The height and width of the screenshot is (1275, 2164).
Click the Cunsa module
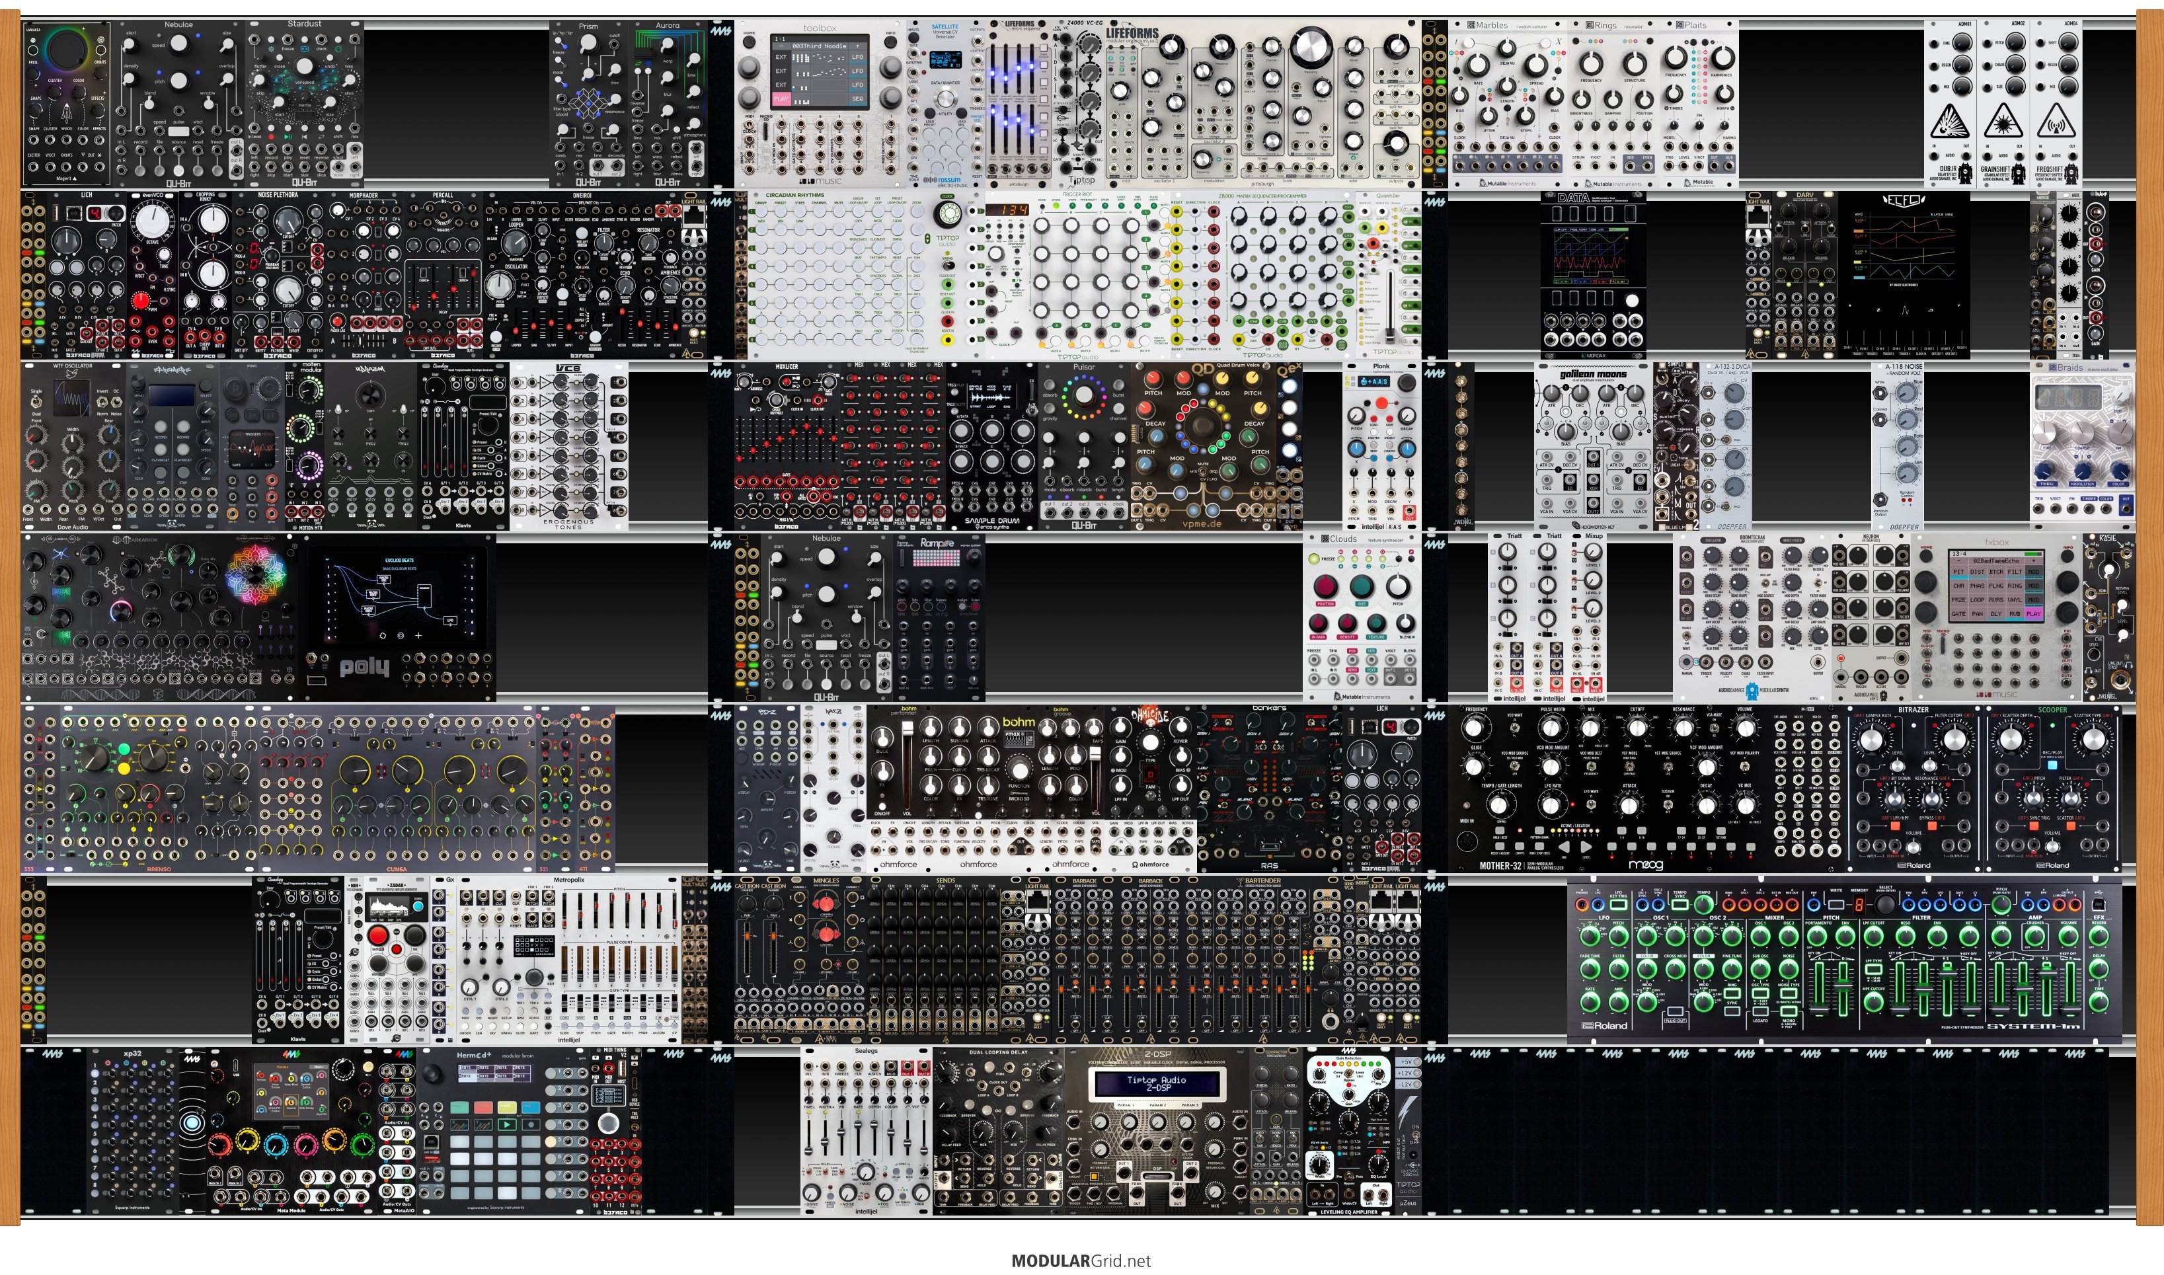397,789
